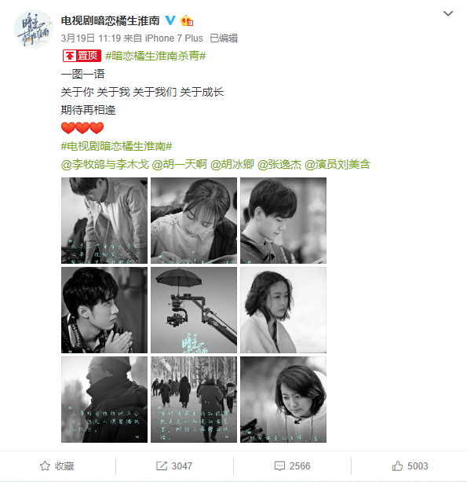Open hashtag #暗恋橘生淮南杀青#
This screenshot has height=482, width=467.
click(155, 56)
